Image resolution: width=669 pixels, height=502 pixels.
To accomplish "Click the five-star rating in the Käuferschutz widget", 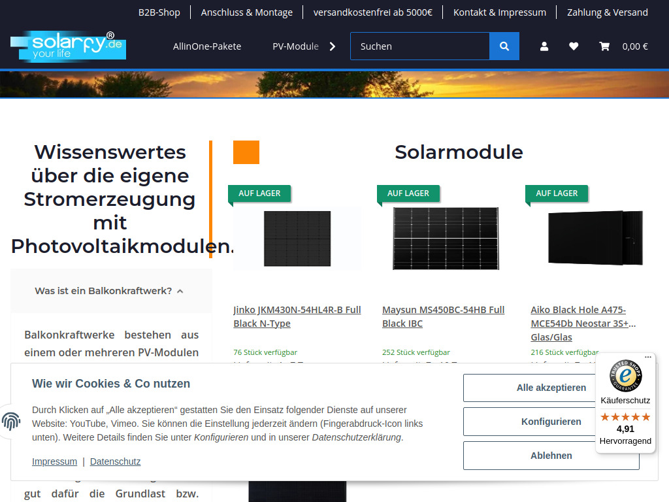I will pos(625,416).
